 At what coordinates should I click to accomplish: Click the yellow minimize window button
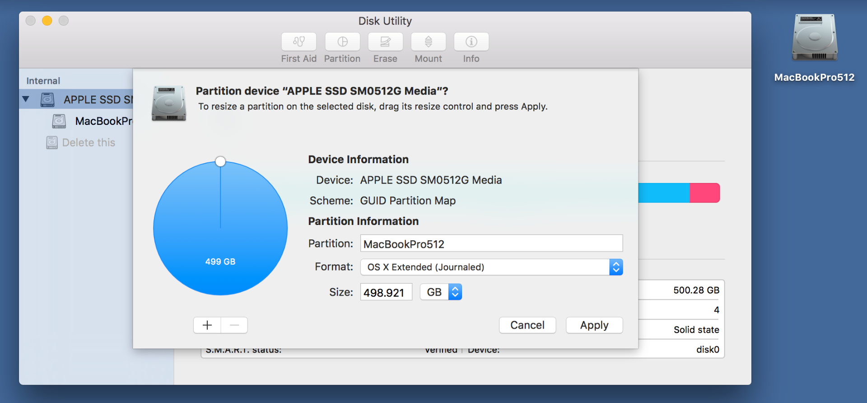pyautogui.click(x=47, y=21)
